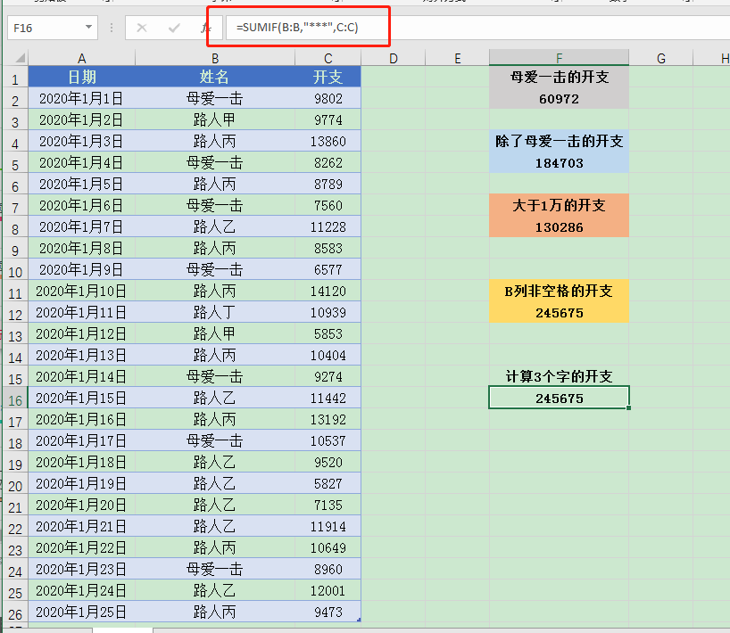The width and height of the screenshot is (730, 633).
Task: Open the Name Box dropdown arrow
Action: point(88,28)
